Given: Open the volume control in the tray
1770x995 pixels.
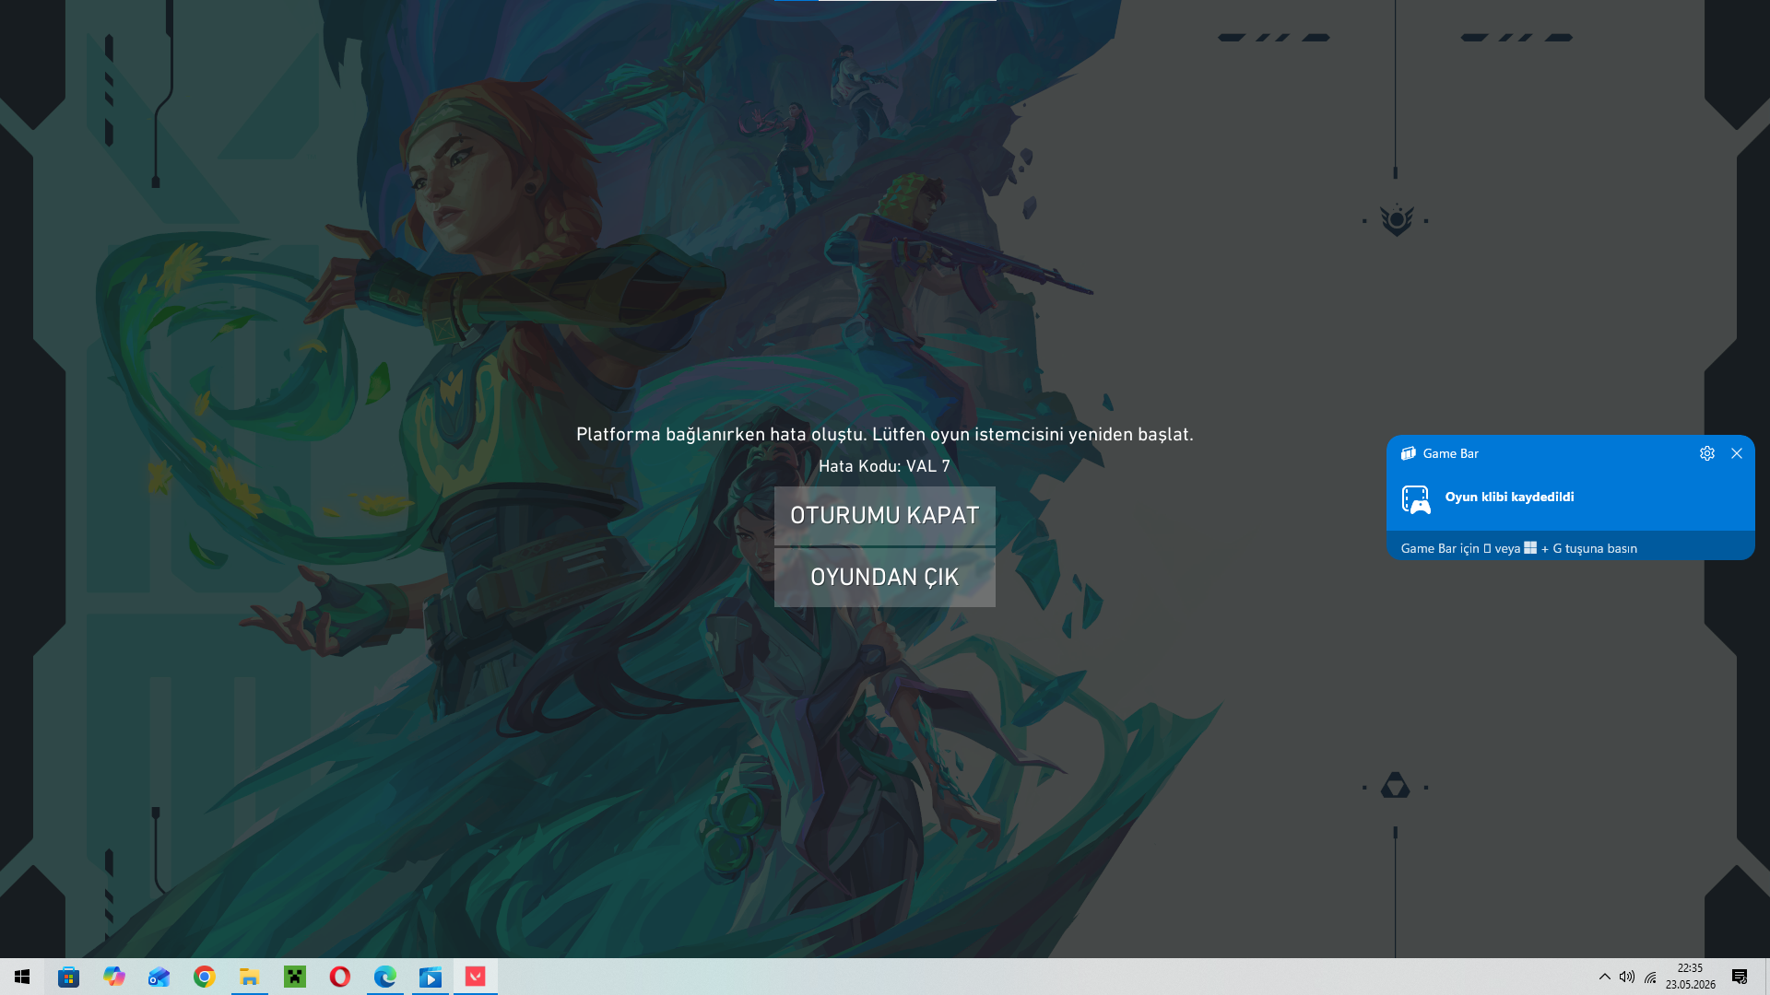Looking at the screenshot, I should click(1627, 977).
